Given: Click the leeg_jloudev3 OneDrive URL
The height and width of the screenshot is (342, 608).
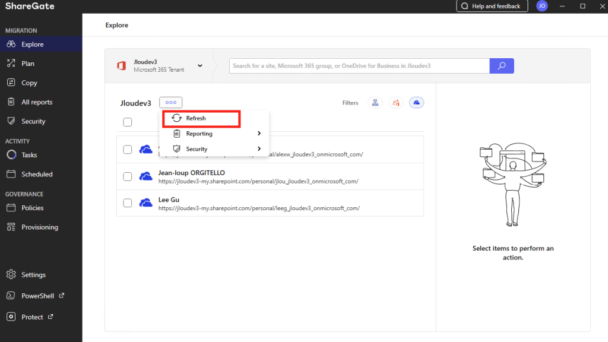Looking at the screenshot, I should tap(259, 208).
